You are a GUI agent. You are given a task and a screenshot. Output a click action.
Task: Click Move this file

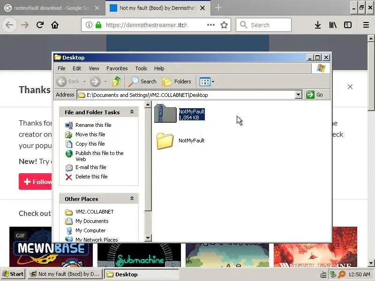(90, 134)
